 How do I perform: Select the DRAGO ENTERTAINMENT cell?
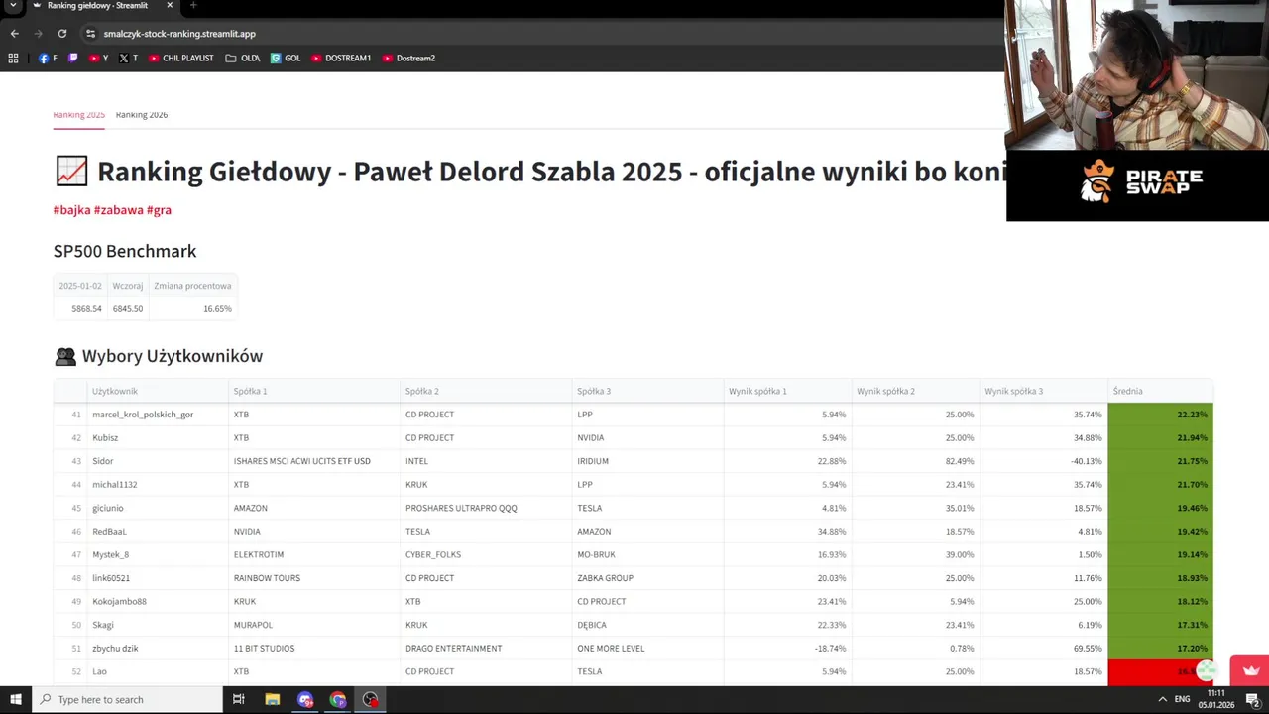pos(486,649)
